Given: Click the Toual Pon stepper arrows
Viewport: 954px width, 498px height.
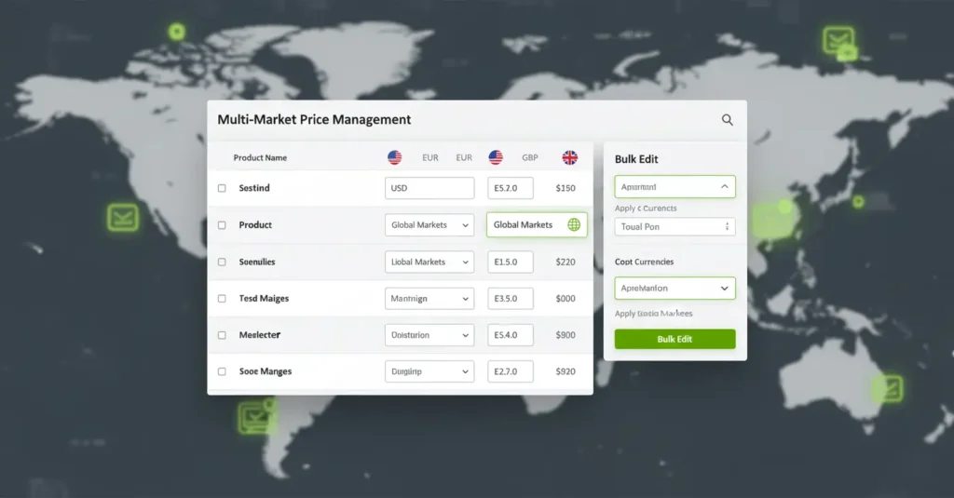Looking at the screenshot, I should tap(727, 227).
